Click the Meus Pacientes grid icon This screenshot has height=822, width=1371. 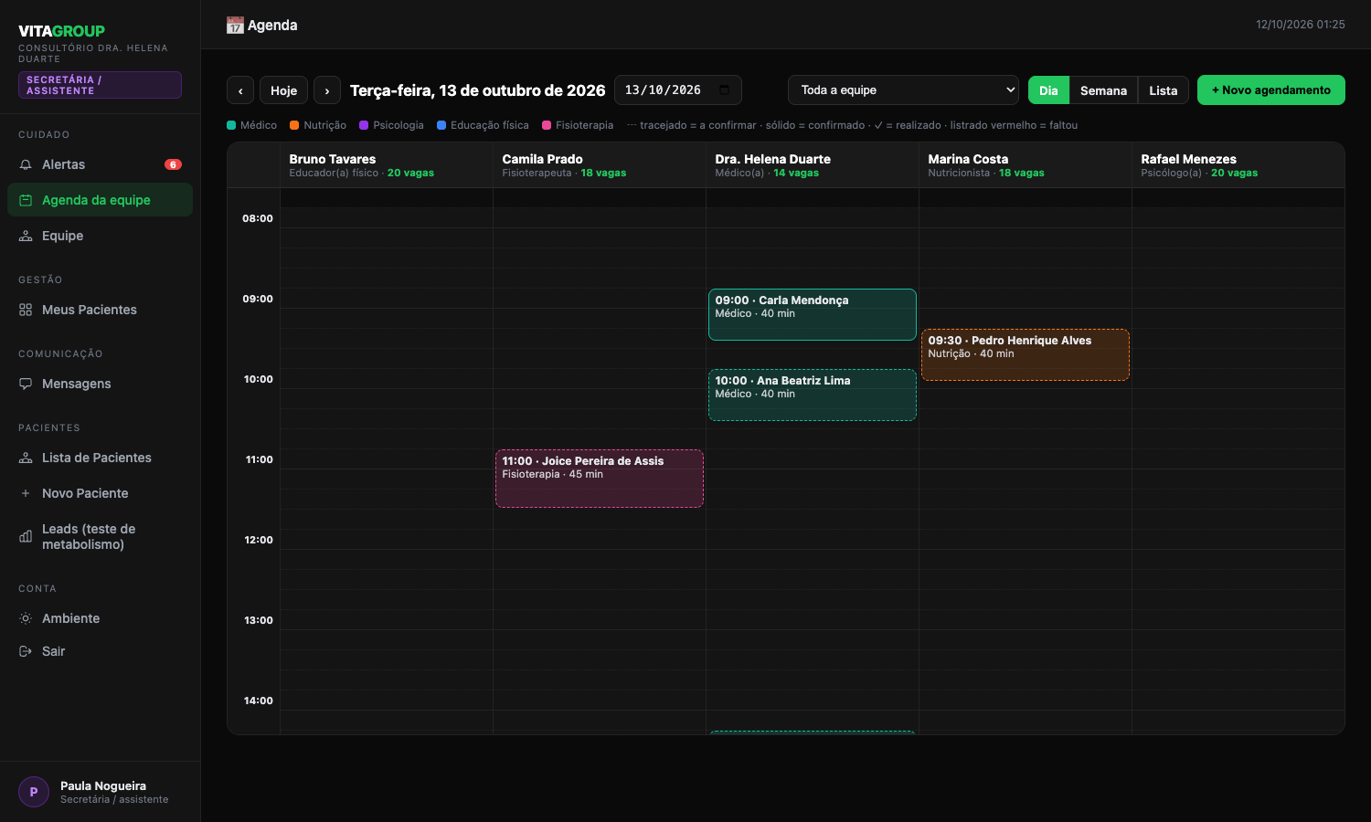click(26, 310)
